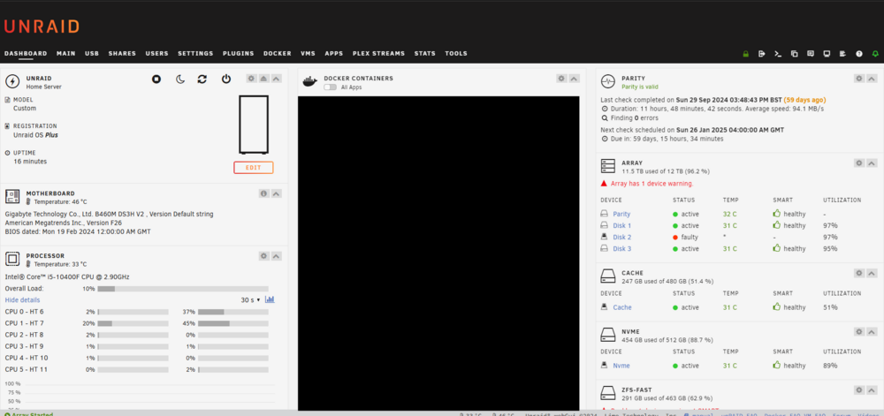The width and height of the screenshot is (884, 416).
Task: Open the Plex Streams tab
Action: click(379, 54)
